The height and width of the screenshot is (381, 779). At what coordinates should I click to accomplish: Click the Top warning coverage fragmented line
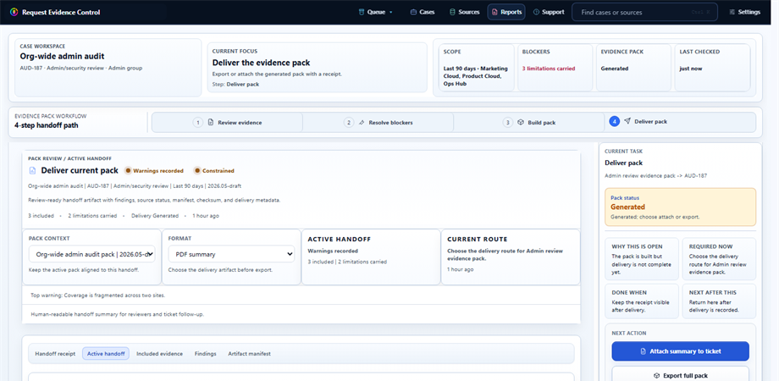[98, 295]
